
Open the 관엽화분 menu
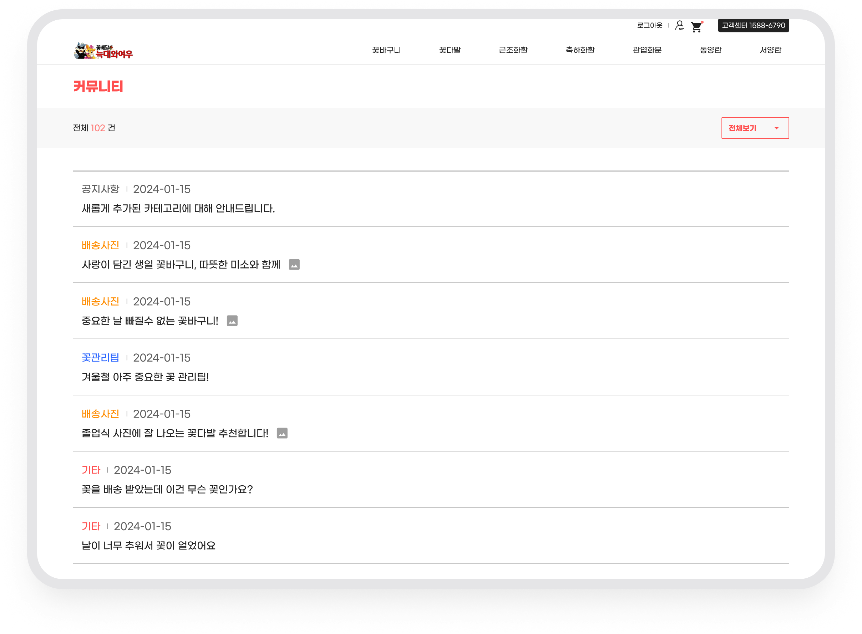tap(647, 50)
